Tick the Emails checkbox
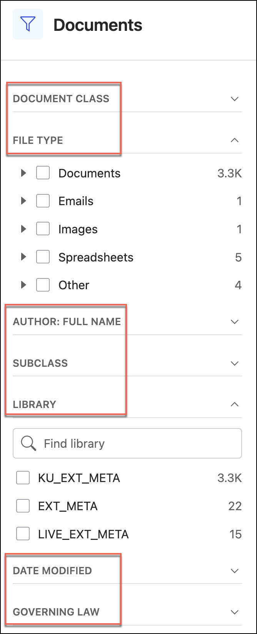 (x=43, y=201)
